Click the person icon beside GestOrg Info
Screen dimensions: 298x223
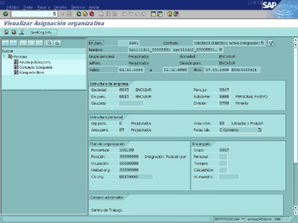(21, 32)
